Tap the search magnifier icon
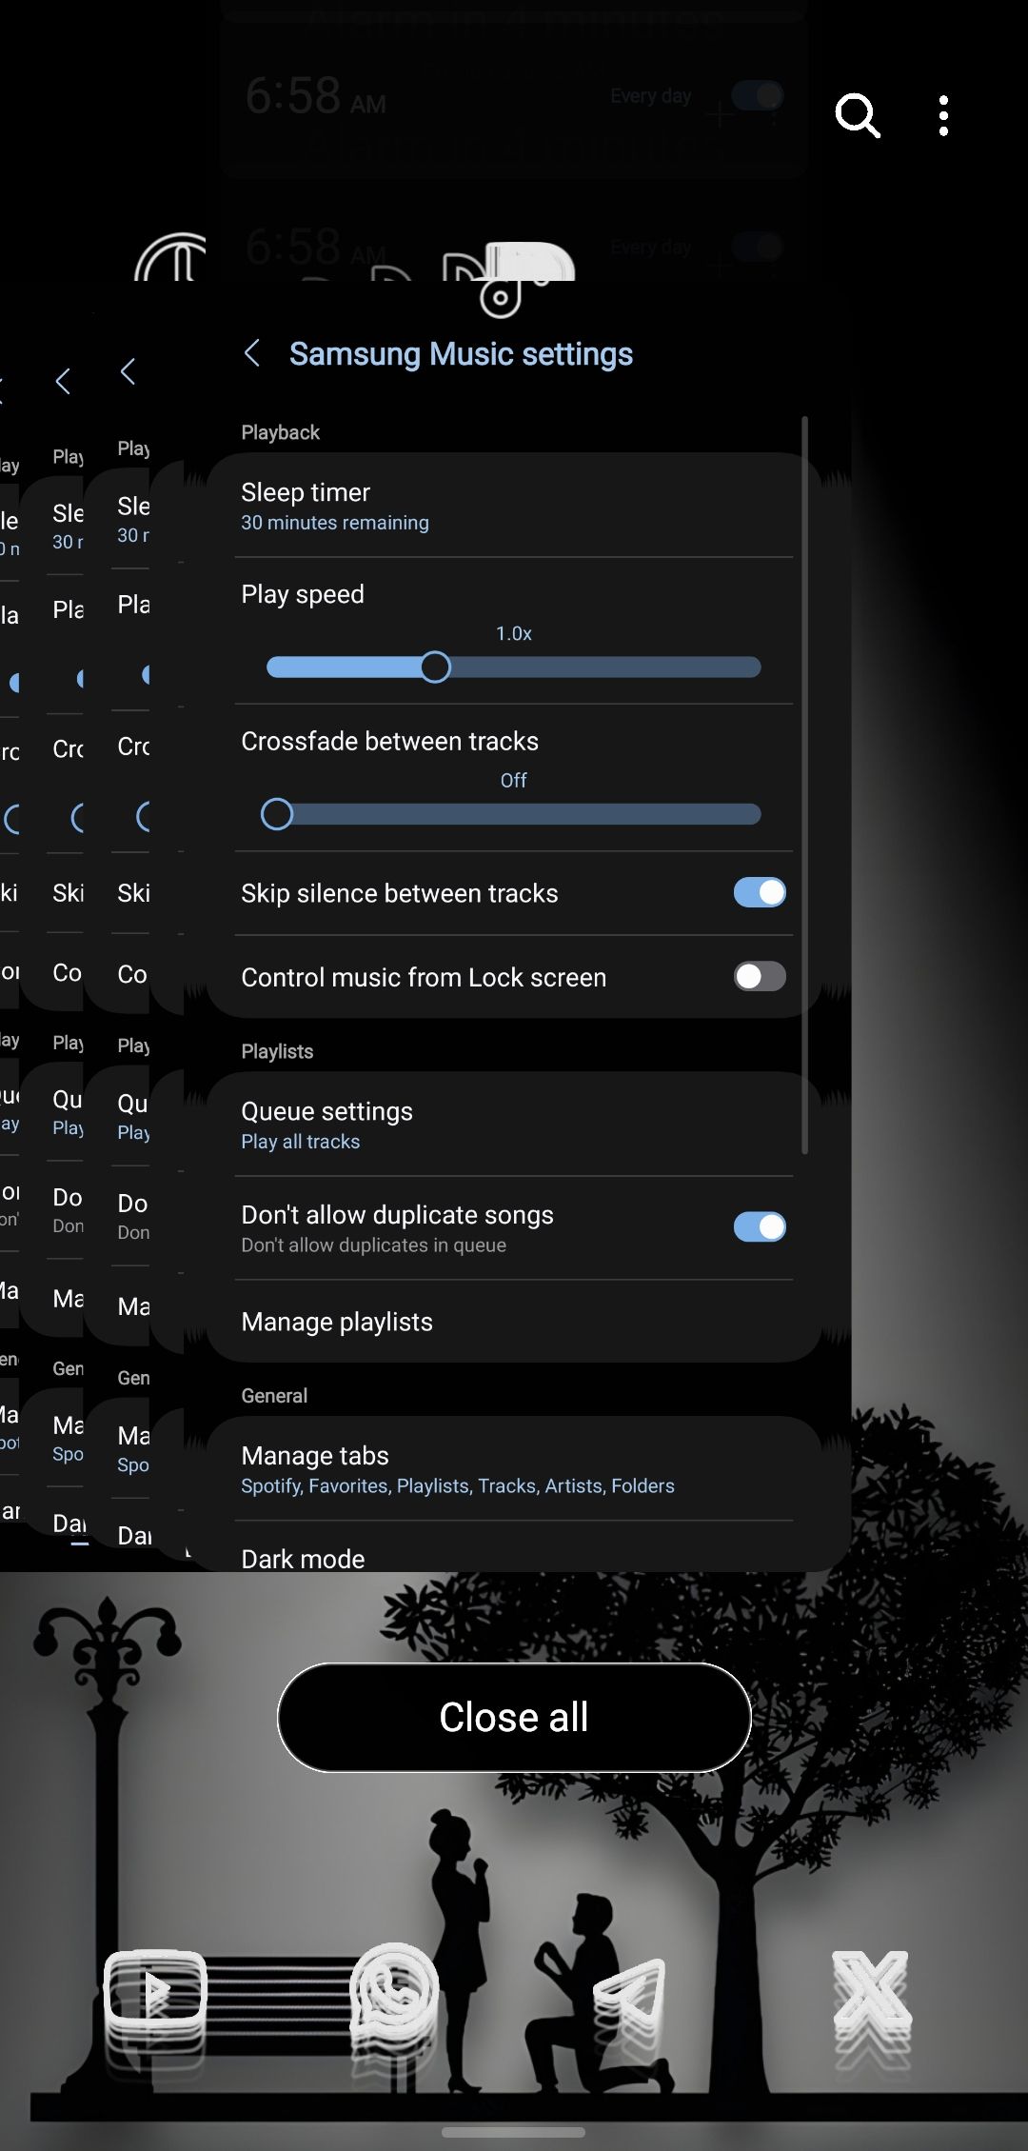Image resolution: width=1028 pixels, height=2151 pixels. pyautogui.click(x=857, y=116)
